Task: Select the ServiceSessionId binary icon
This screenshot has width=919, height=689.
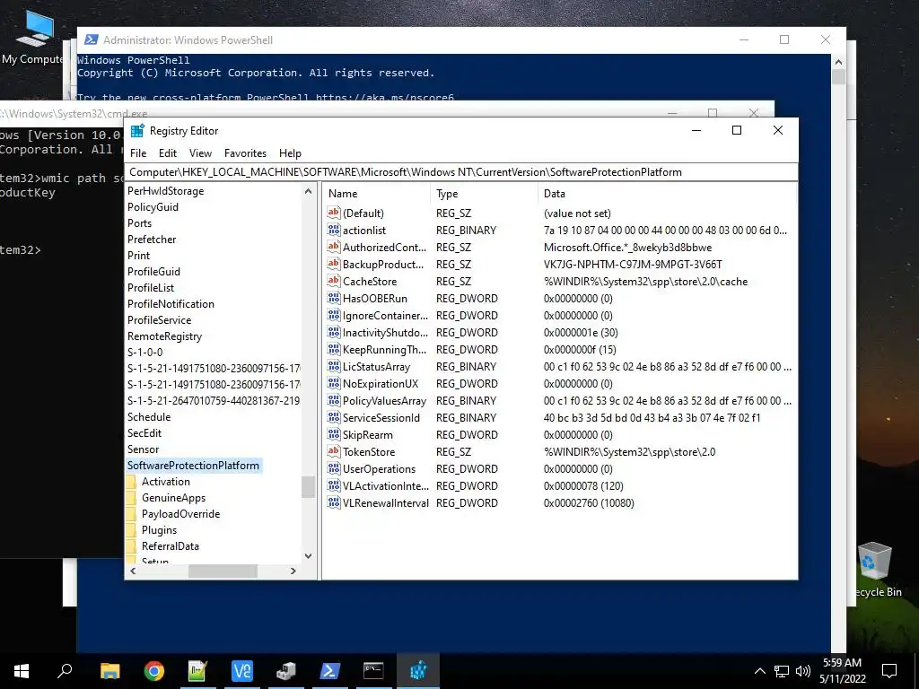Action: click(x=334, y=417)
